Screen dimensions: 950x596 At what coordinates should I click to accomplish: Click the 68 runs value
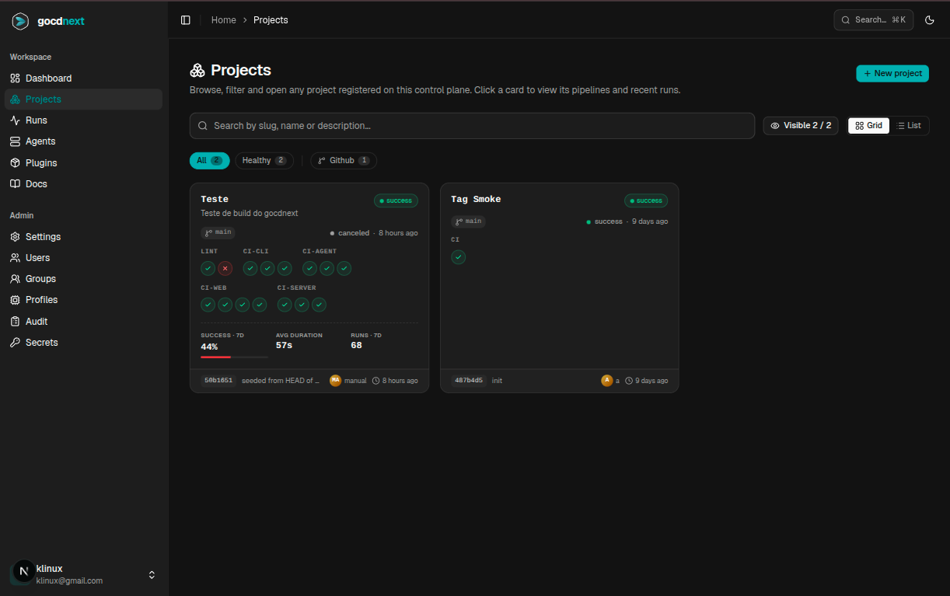[356, 345]
